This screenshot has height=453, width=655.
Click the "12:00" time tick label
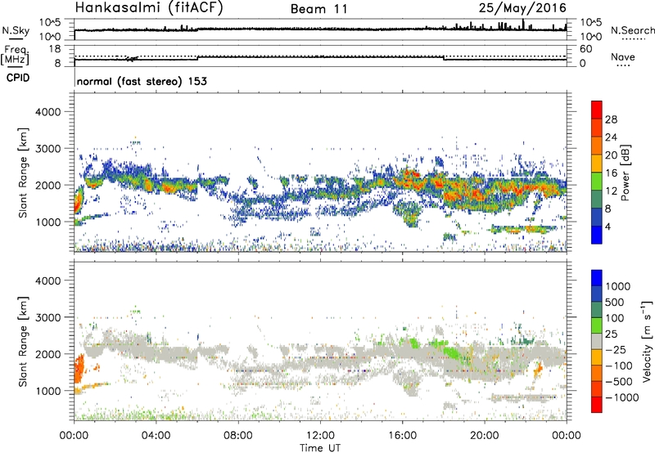[320, 436]
